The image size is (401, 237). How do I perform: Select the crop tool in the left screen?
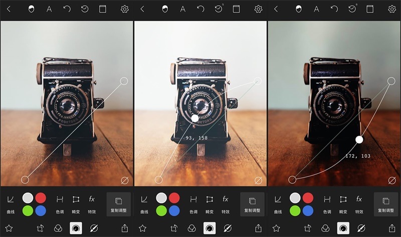[41, 228]
